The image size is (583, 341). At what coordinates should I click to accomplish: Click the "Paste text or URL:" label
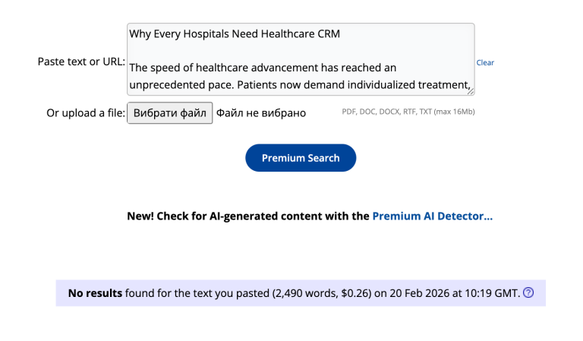[81, 62]
